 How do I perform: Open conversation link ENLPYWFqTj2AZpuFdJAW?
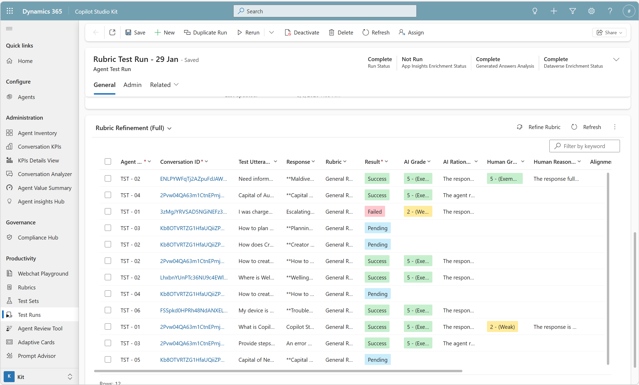click(x=193, y=179)
